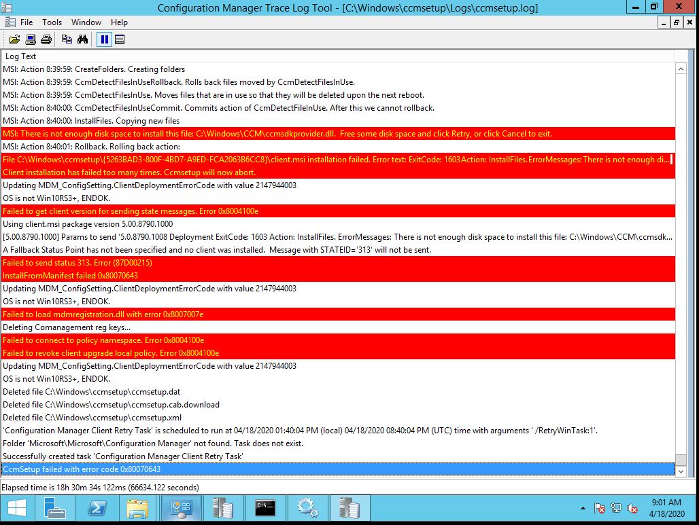Click the Open on Server computer icon
Image resolution: width=699 pixels, height=525 pixels.
31,39
